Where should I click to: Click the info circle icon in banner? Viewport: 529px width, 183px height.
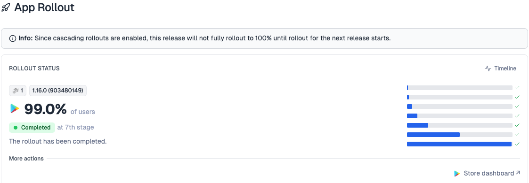12,38
